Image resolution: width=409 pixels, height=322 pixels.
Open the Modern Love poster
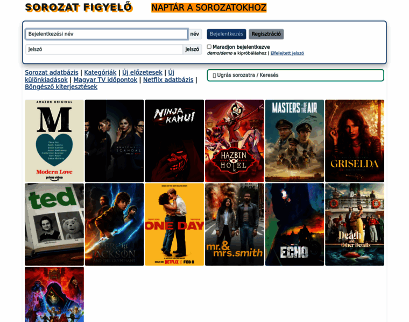click(54, 141)
